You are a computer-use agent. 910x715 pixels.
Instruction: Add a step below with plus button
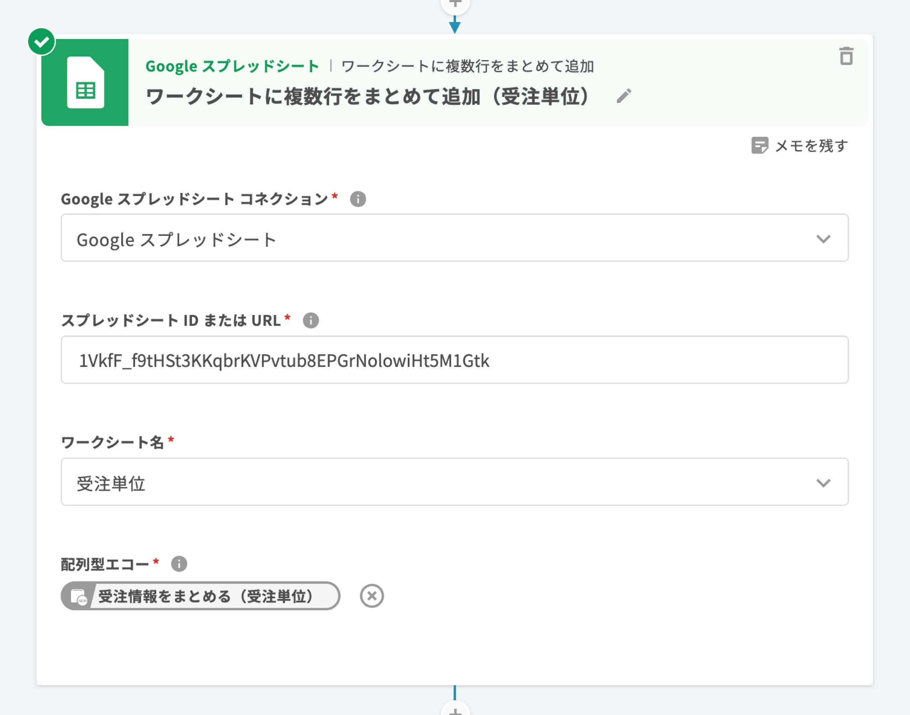(x=455, y=710)
